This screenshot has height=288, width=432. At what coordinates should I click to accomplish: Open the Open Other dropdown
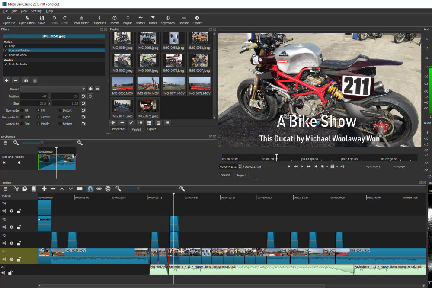click(27, 20)
